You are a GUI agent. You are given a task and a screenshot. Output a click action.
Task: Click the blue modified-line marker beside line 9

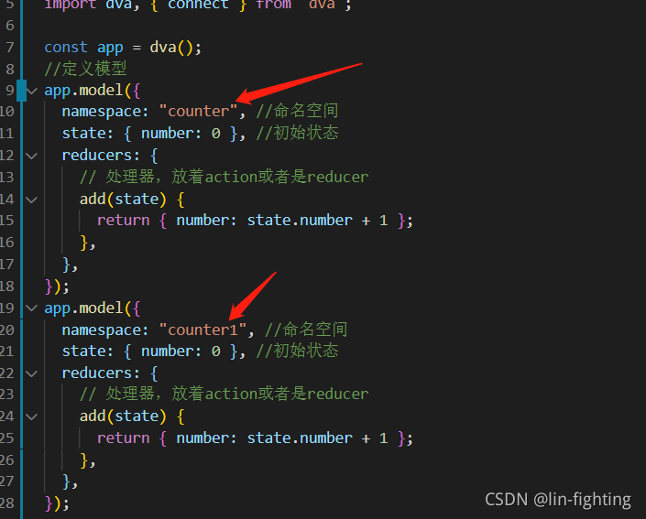[21, 91]
